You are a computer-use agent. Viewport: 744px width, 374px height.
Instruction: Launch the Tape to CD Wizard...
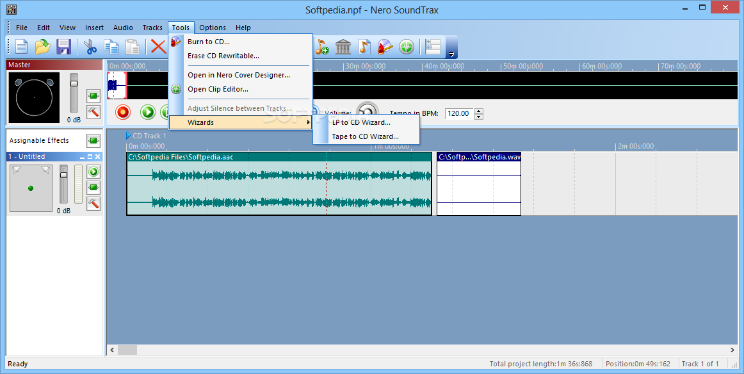(x=366, y=136)
